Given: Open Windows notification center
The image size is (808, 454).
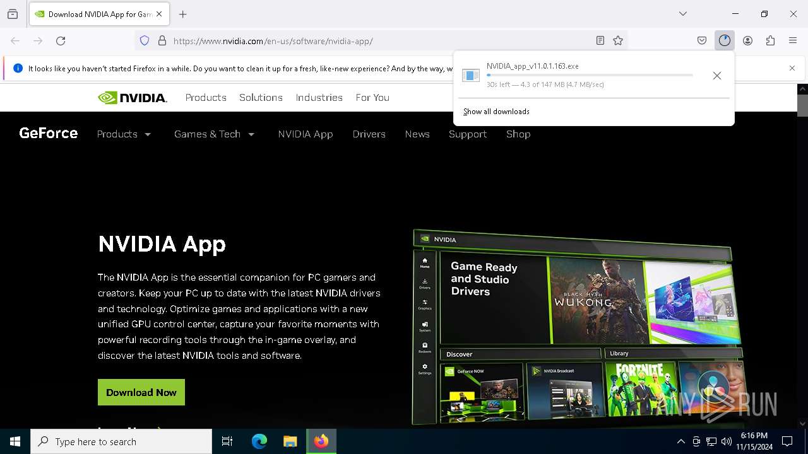Looking at the screenshot, I should click(x=787, y=441).
